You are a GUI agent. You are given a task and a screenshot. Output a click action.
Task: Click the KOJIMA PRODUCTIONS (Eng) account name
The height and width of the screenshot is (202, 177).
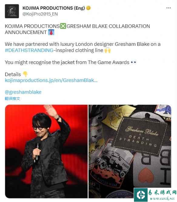click(x=54, y=8)
